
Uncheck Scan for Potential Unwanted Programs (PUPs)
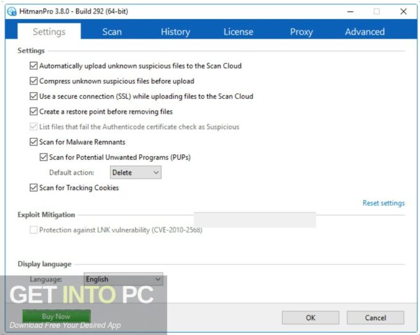43,157
